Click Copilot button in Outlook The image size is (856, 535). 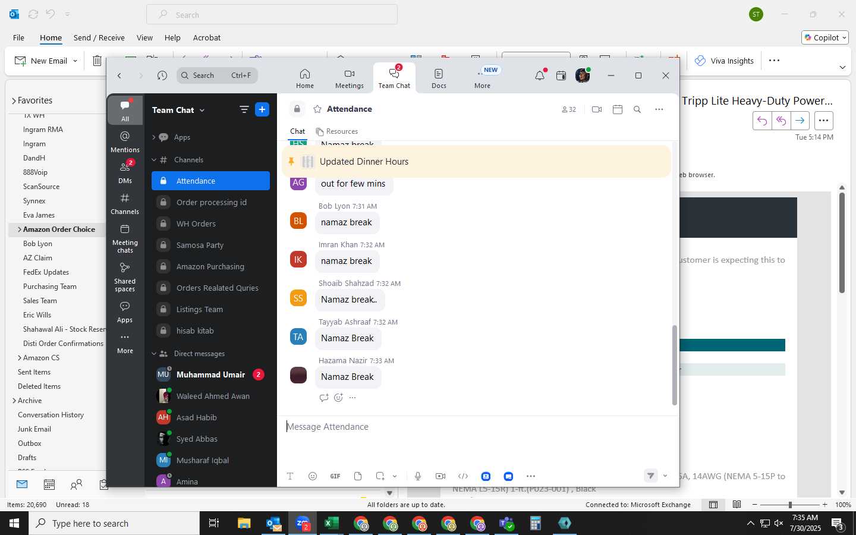[x=825, y=37]
